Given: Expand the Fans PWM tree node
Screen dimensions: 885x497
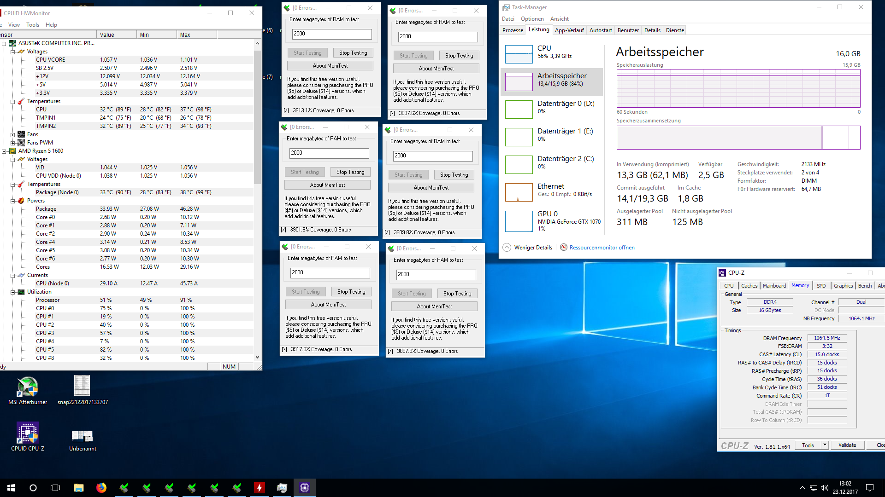Looking at the screenshot, I should [13, 143].
